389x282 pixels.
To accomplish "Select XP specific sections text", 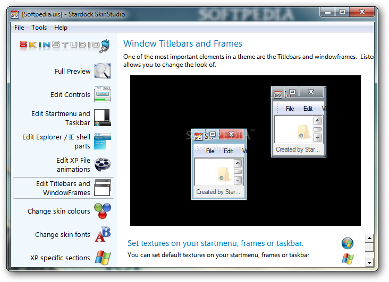I will 60,258.
